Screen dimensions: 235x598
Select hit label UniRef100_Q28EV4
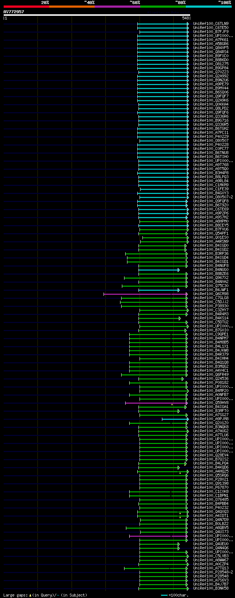click(x=211, y=455)
